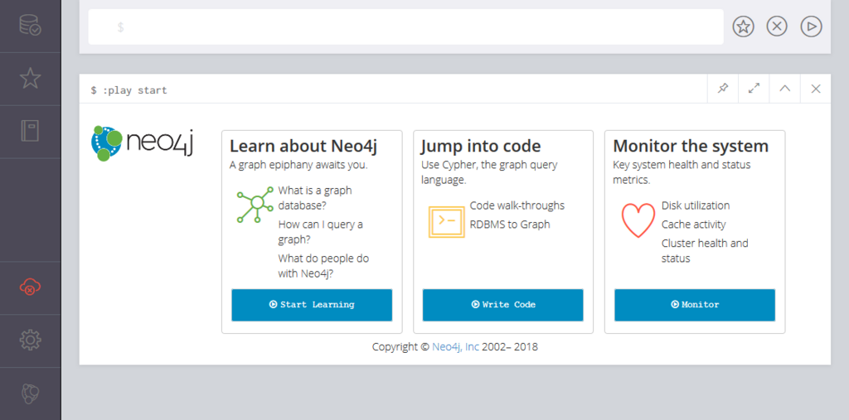Click the Start Learning button
Viewport: 849px width, 420px height.
pyautogui.click(x=312, y=305)
